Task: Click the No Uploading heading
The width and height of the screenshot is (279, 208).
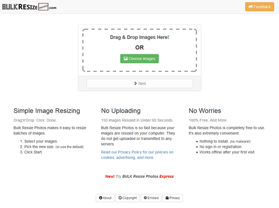Action: coord(121,111)
